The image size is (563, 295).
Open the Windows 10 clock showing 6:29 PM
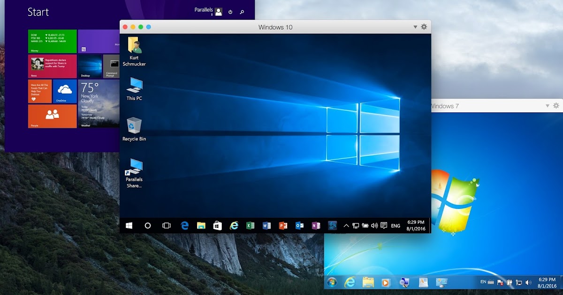pyautogui.click(x=416, y=226)
